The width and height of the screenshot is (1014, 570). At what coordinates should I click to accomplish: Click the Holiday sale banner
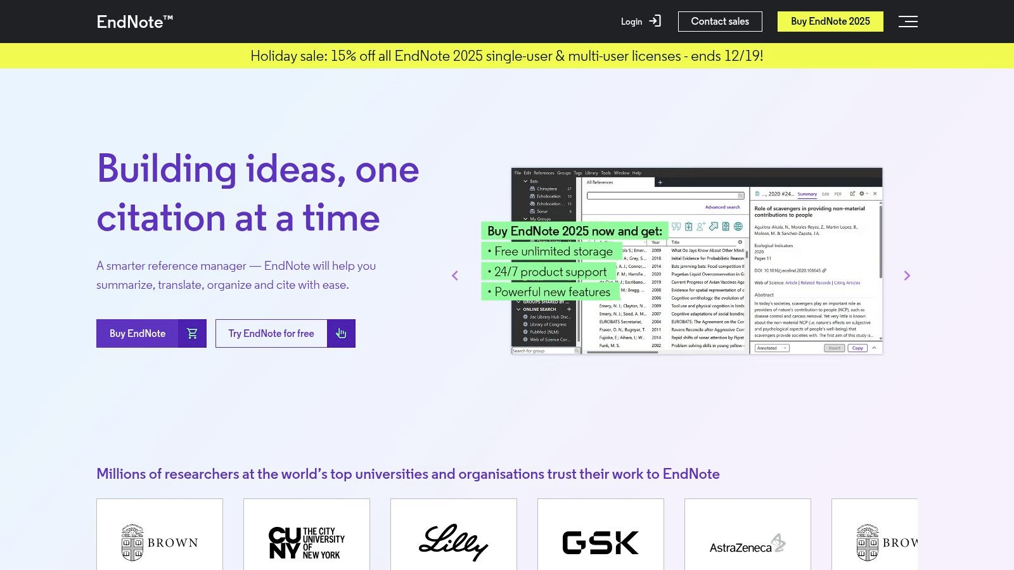click(507, 56)
